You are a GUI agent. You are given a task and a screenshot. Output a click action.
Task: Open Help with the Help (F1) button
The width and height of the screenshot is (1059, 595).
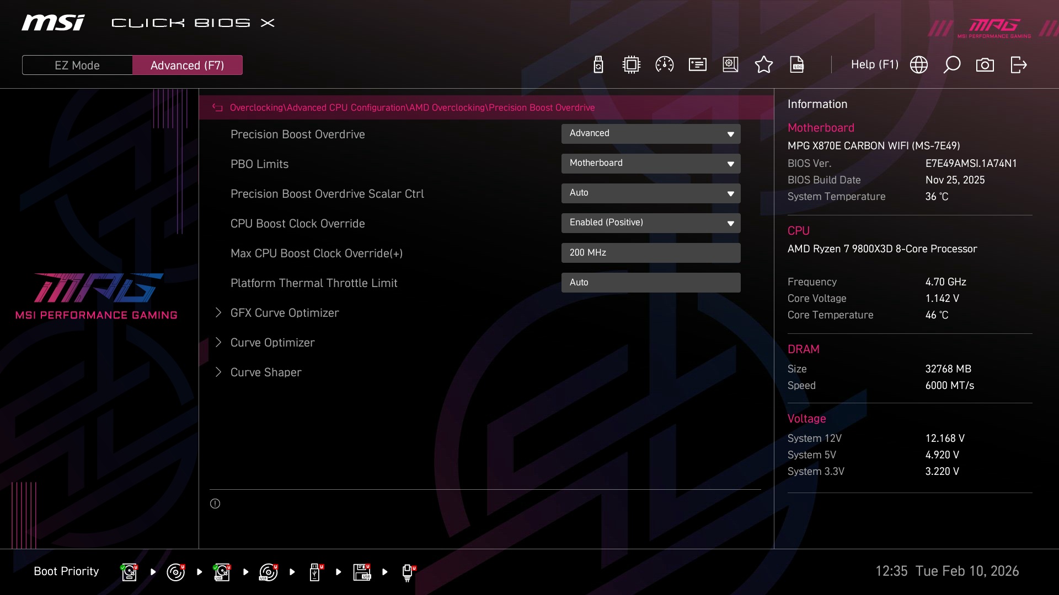pyautogui.click(x=875, y=64)
